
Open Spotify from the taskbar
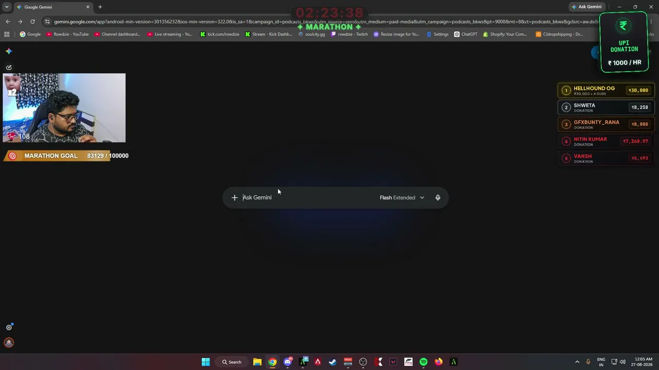423,362
